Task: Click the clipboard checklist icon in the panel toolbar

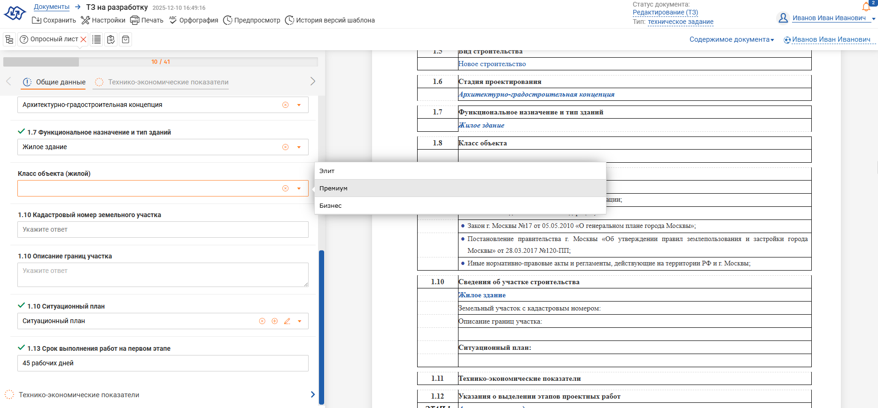Action: click(111, 39)
